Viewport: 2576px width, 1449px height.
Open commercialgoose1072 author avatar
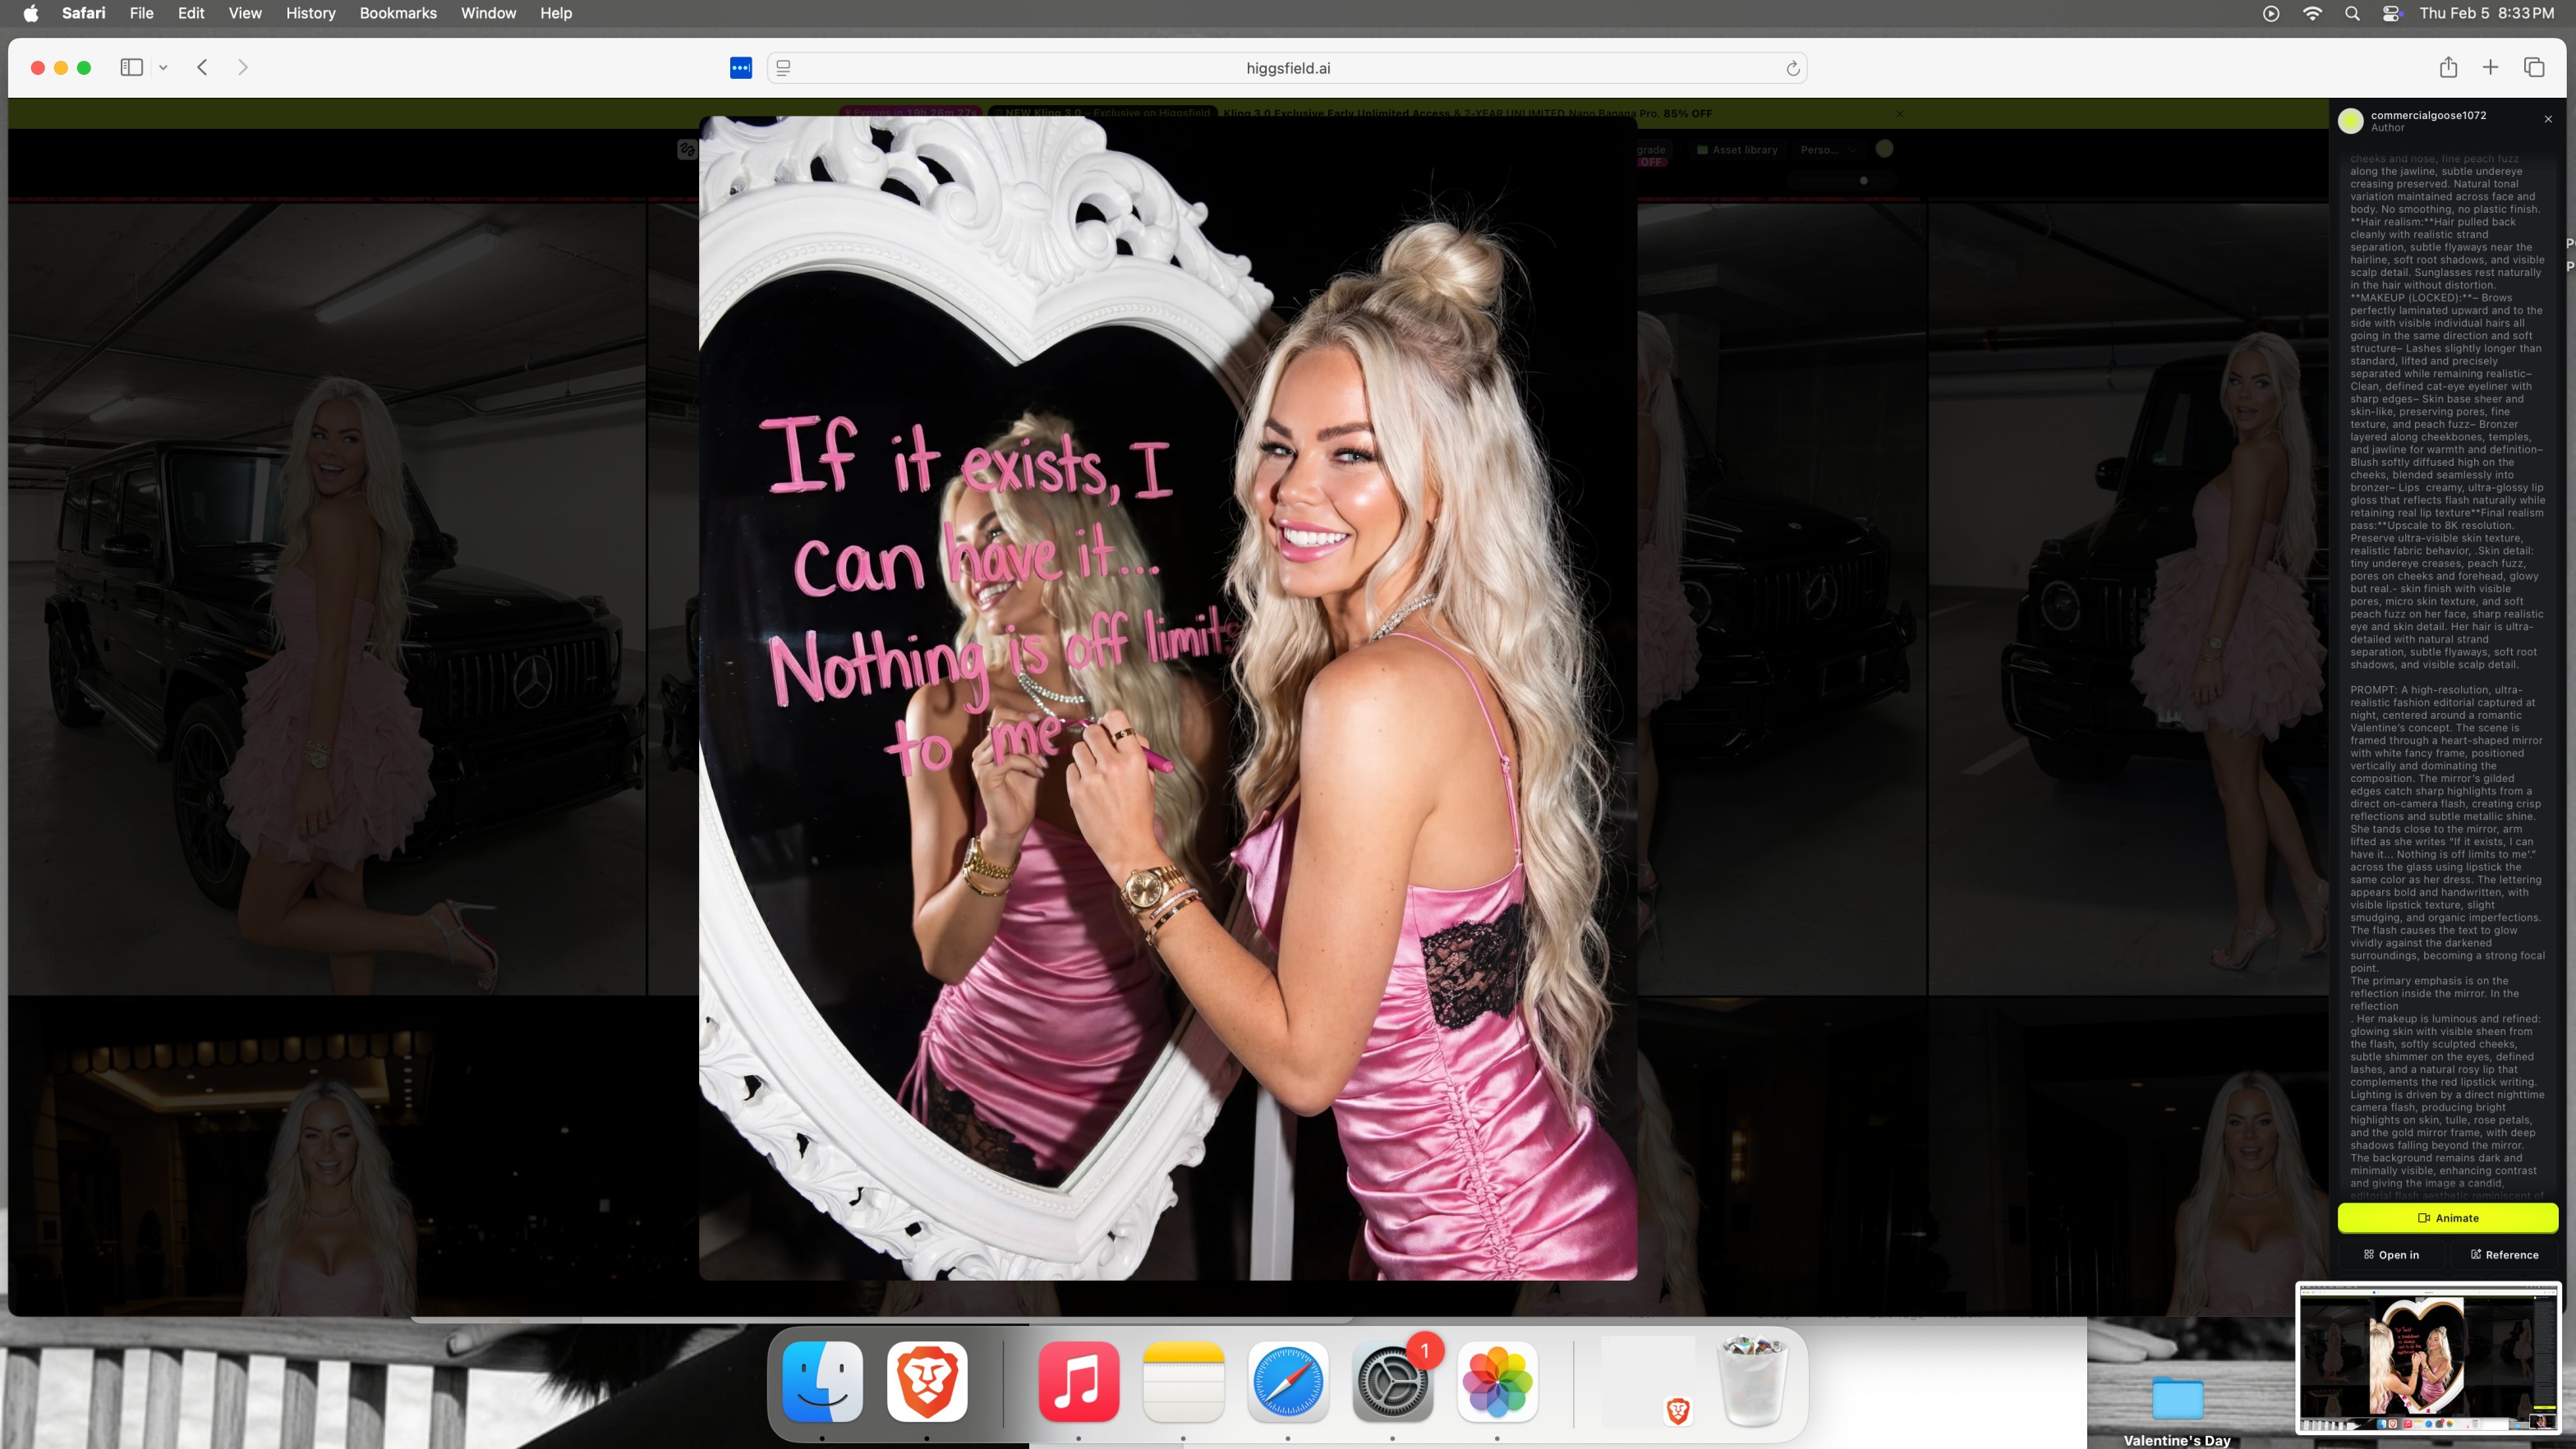(x=2351, y=121)
